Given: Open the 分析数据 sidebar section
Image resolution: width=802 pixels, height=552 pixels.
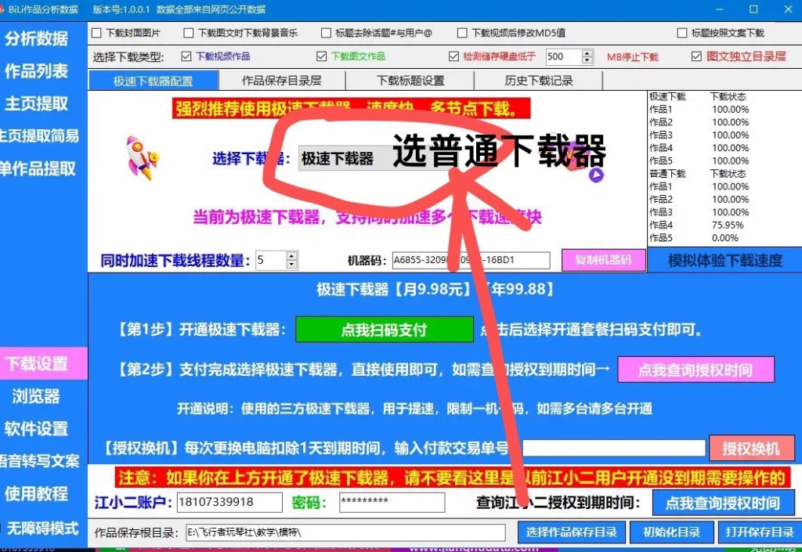Looking at the screenshot, I should click(37, 39).
